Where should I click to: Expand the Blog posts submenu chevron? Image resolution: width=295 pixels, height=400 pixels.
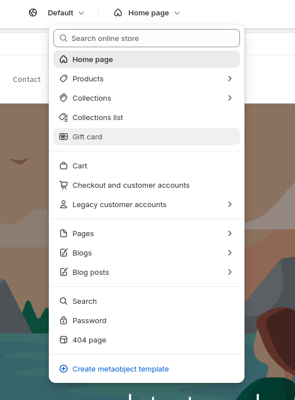point(230,272)
